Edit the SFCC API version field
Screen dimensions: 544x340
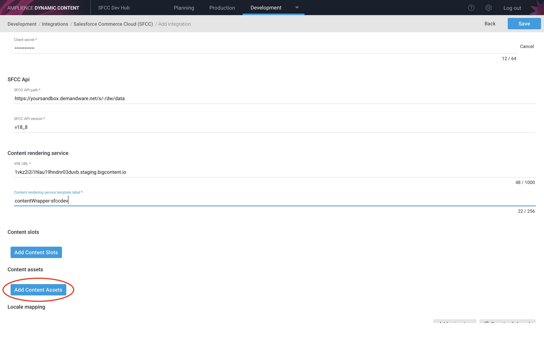pos(275,127)
